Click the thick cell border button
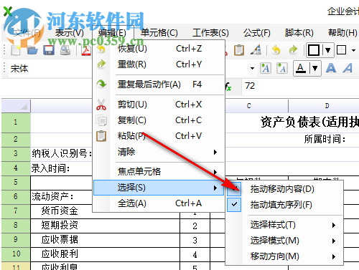 pos(314,50)
